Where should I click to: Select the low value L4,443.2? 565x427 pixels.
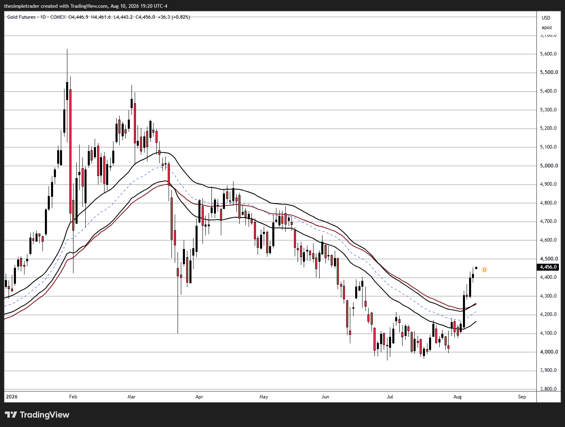(x=123, y=17)
